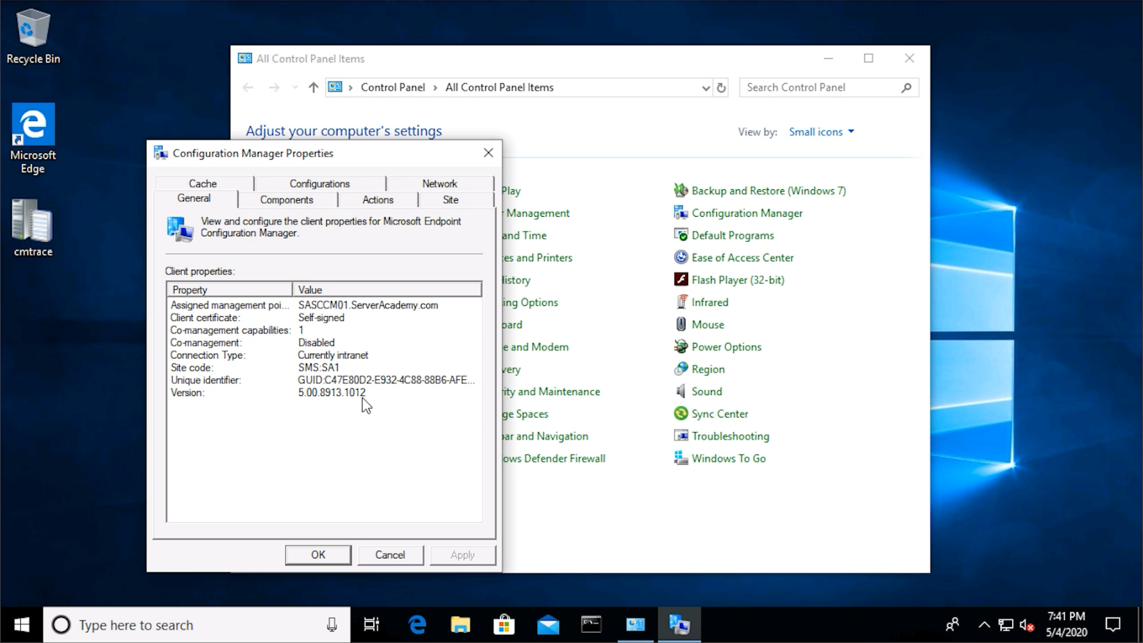Screen dimensions: 1143x643
Task: Select the Version 5.00.8913.1012 value
Action: coord(332,393)
